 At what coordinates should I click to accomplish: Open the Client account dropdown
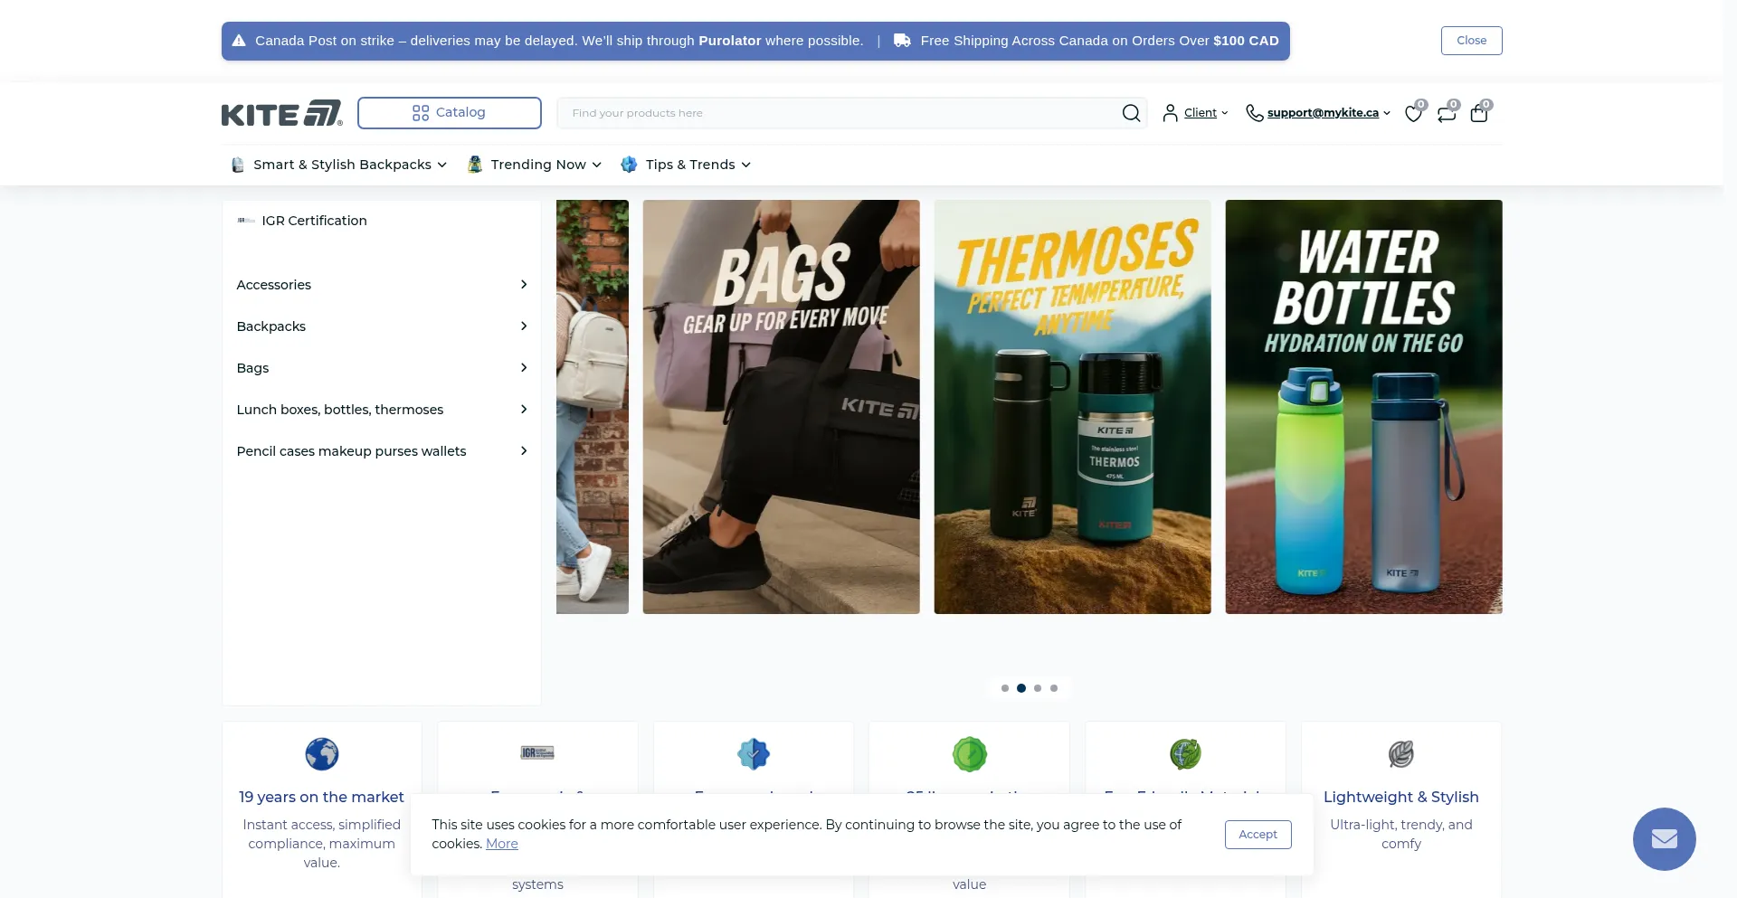[1205, 113]
